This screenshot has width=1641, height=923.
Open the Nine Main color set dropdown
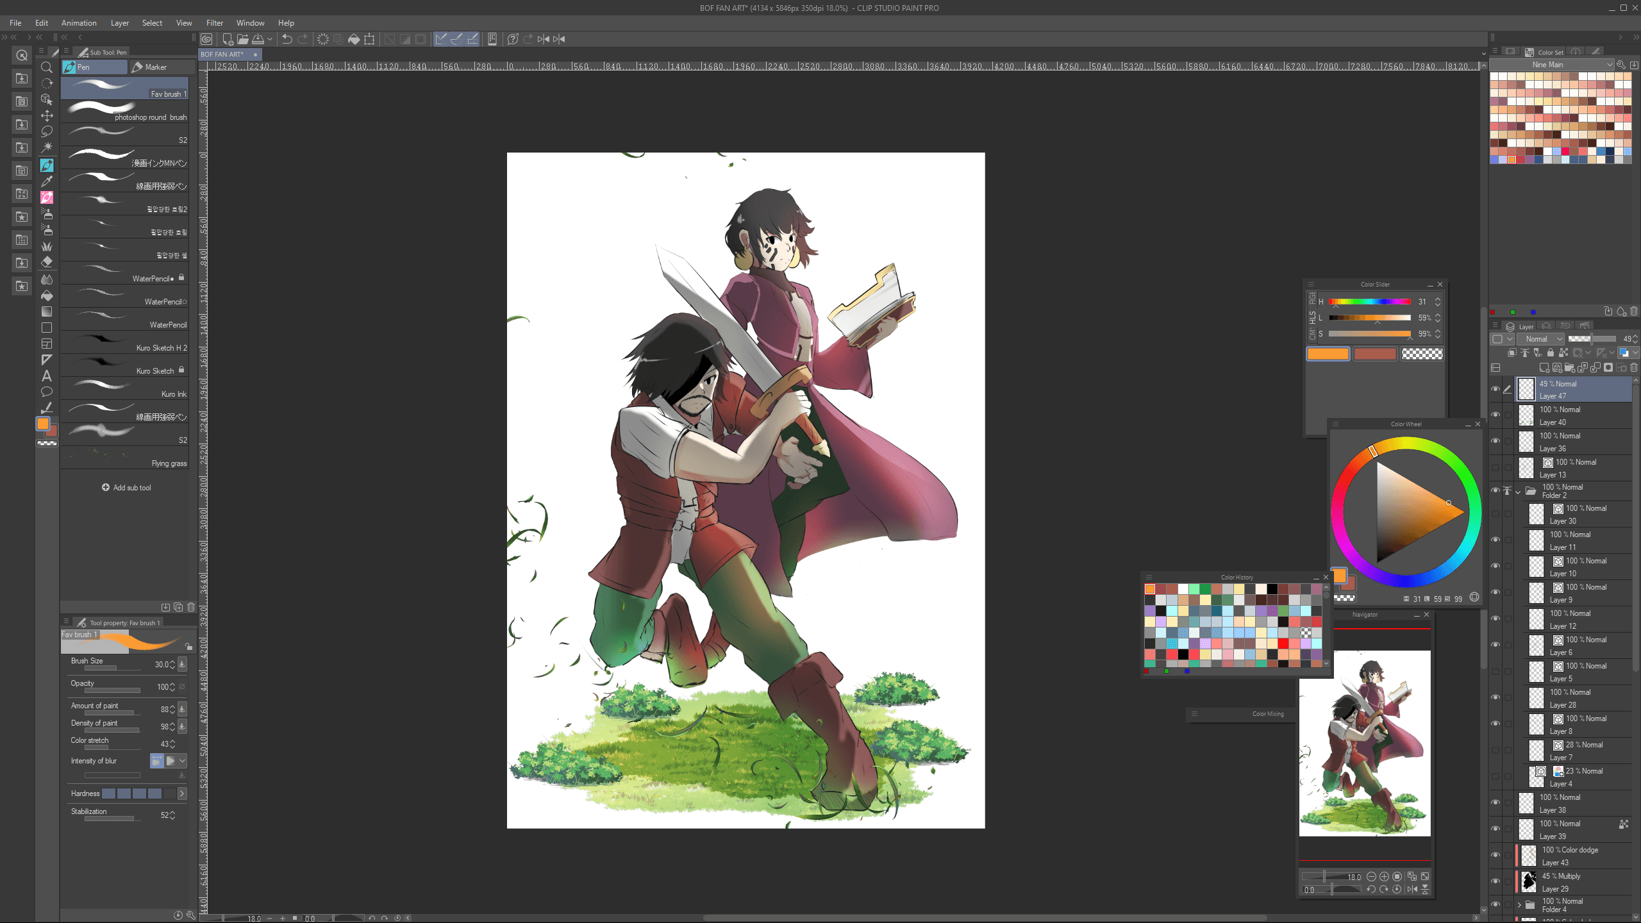1551,65
